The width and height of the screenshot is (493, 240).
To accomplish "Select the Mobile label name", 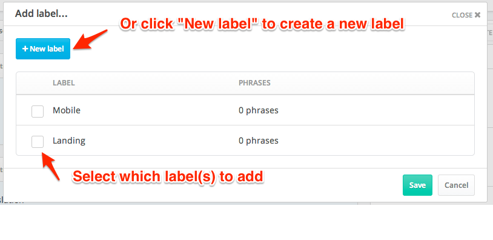I will pyautogui.click(x=67, y=110).
